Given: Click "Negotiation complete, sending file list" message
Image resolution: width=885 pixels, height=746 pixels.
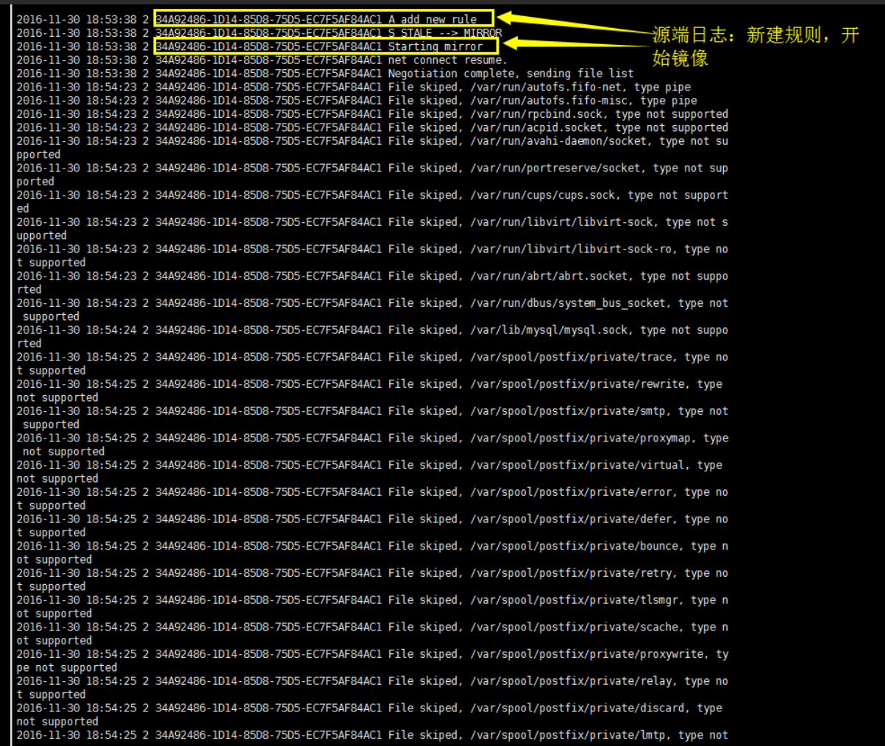Looking at the screenshot, I should click(x=511, y=74).
